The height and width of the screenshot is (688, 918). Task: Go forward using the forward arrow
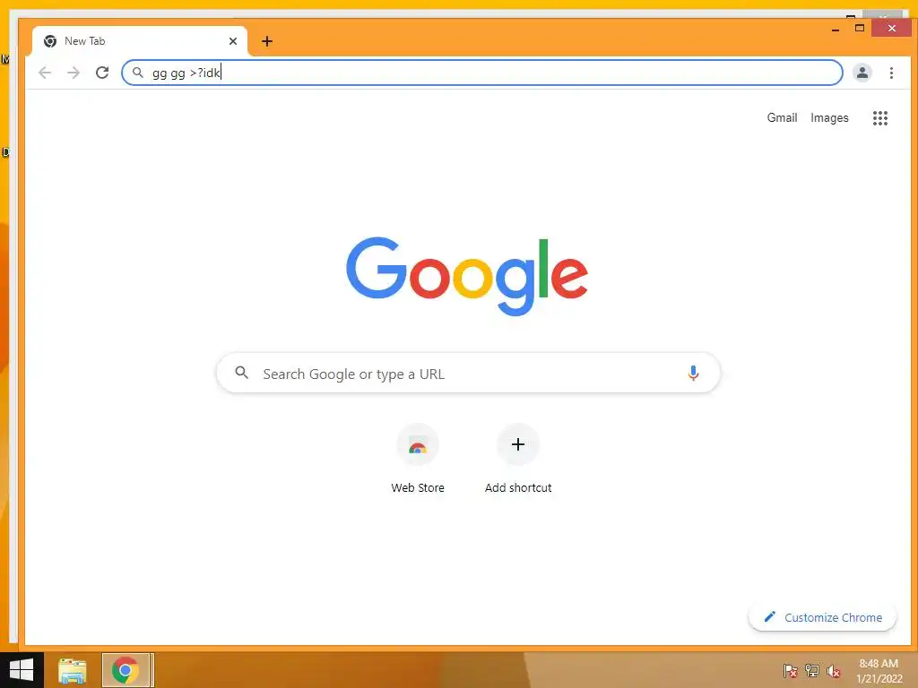click(74, 73)
